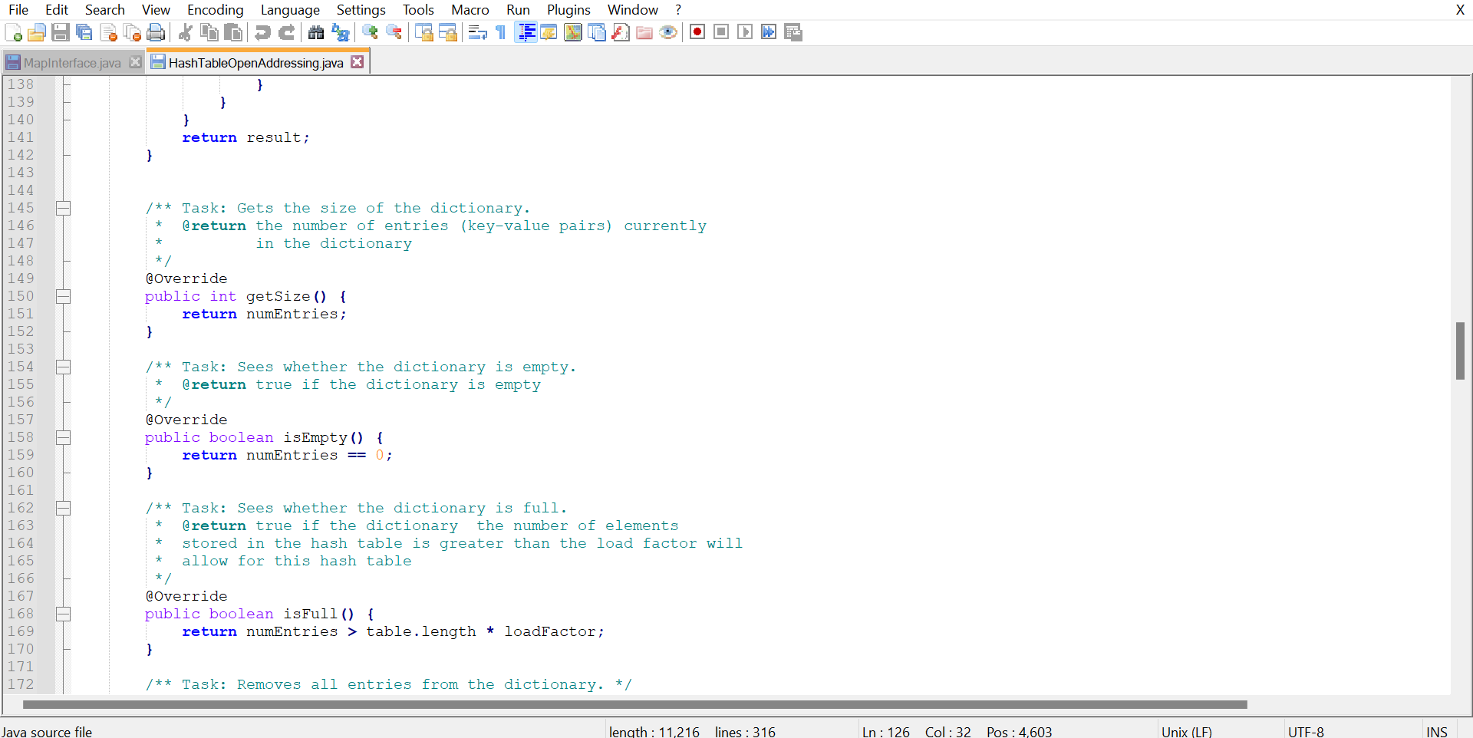Print the current document
The height and width of the screenshot is (738, 1473).
(x=156, y=32)
